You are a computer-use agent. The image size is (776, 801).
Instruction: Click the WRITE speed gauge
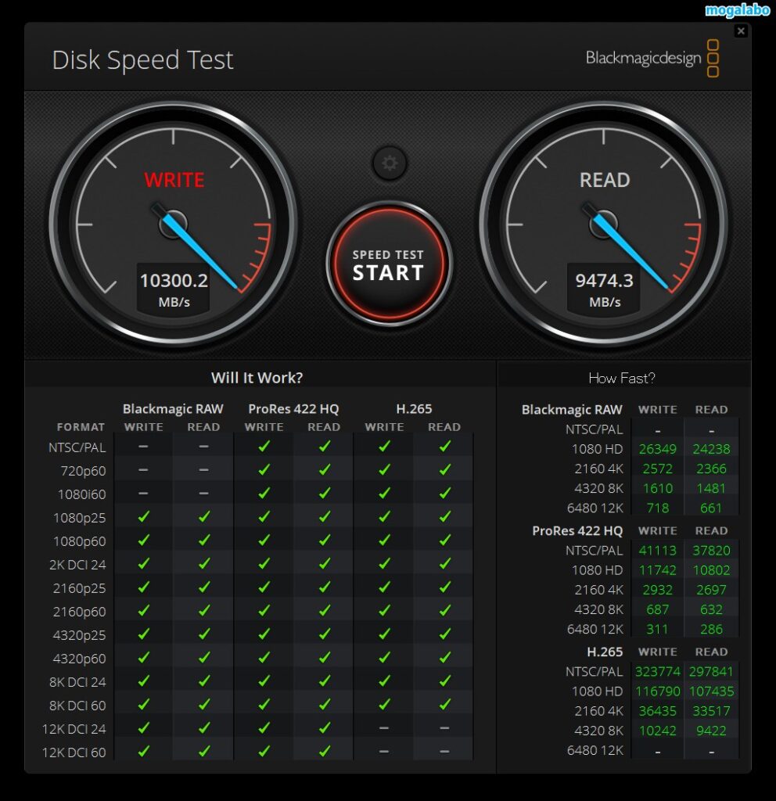point(174,223)
